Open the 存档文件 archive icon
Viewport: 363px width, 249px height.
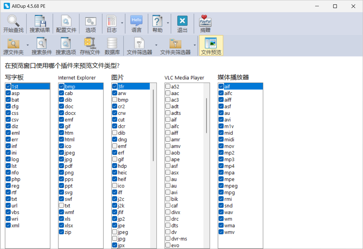(x=90, y=43)
